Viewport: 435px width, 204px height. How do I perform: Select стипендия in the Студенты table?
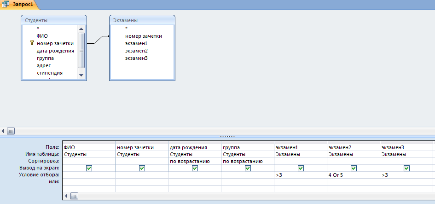click(x=49, y=73)
